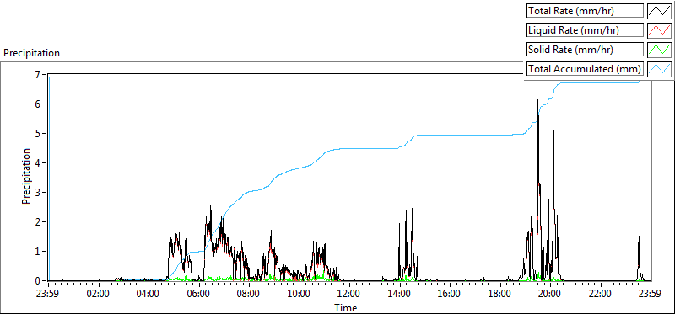Select the Total Accumulated (mm) legend label
Image resolution: width=675 pixels, height=314 pixels.
pyautogui.click(x=585, y=69)
